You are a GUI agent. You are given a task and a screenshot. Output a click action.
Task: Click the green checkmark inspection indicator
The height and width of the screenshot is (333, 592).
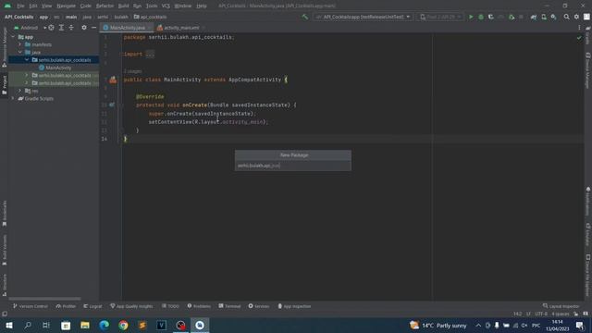[579, 38]
